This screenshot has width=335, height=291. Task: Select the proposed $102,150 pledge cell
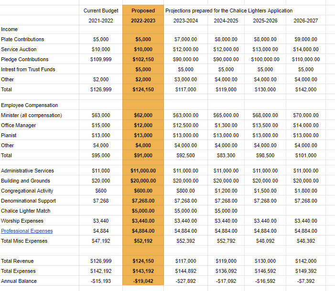click(x=143, y=59)
